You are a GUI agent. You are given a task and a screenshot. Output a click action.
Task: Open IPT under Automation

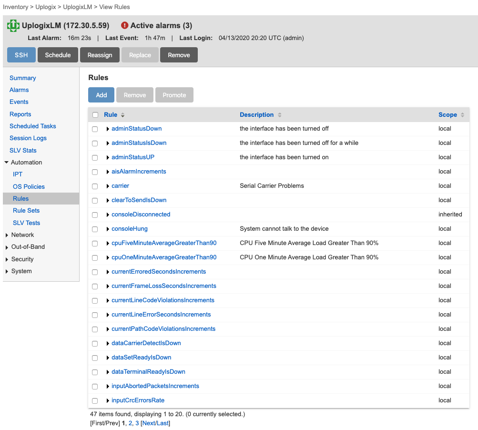tap(17, 174)
